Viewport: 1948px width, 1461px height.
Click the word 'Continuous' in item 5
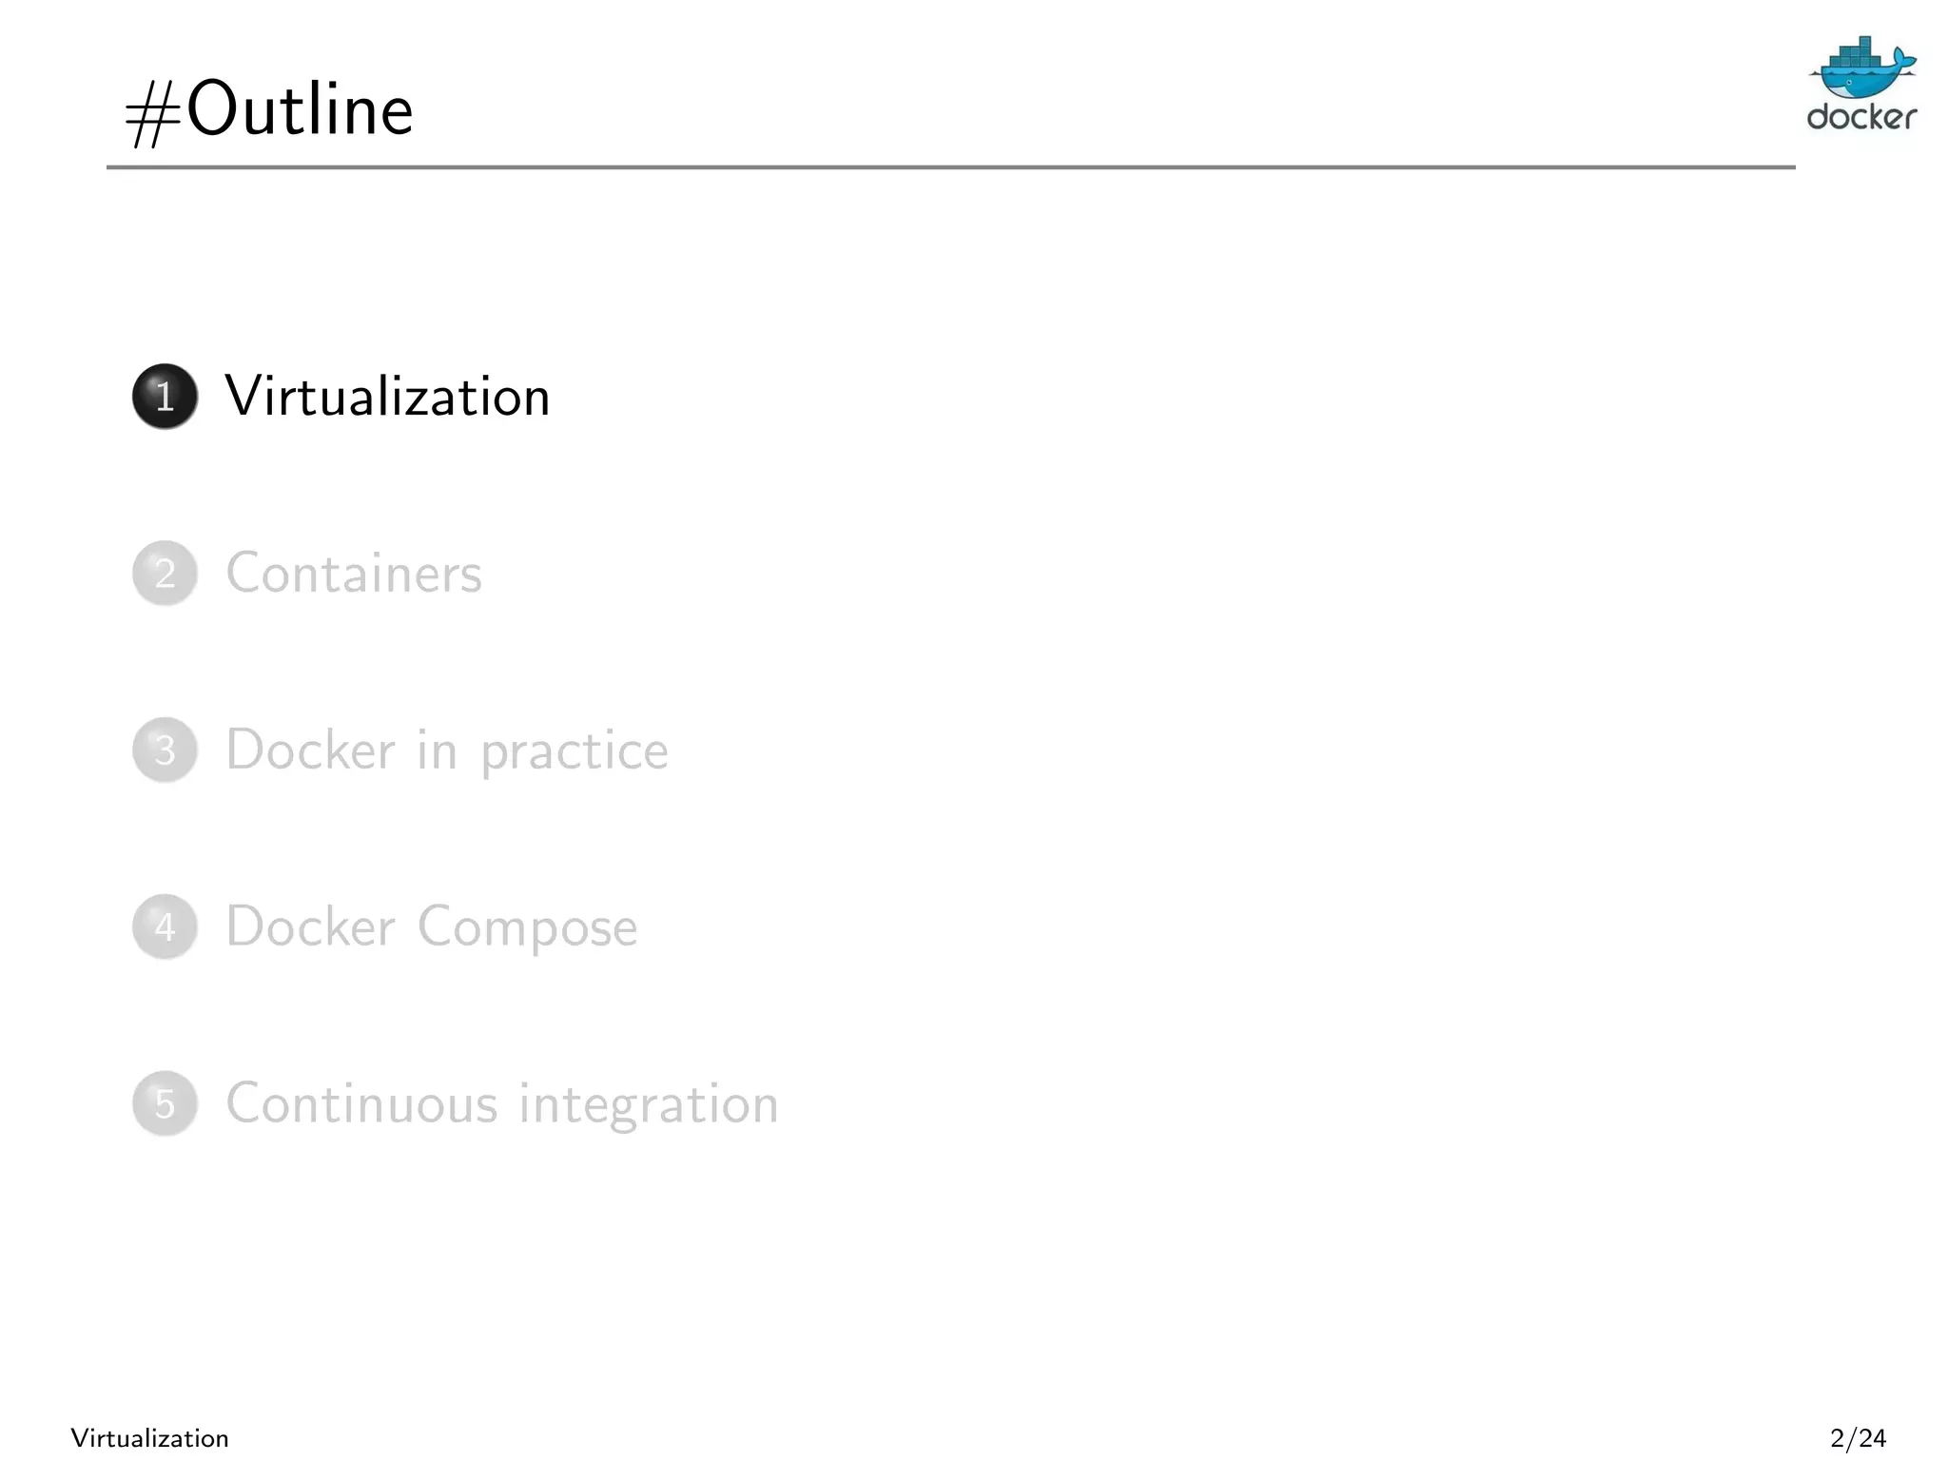tap(361, 1103)
